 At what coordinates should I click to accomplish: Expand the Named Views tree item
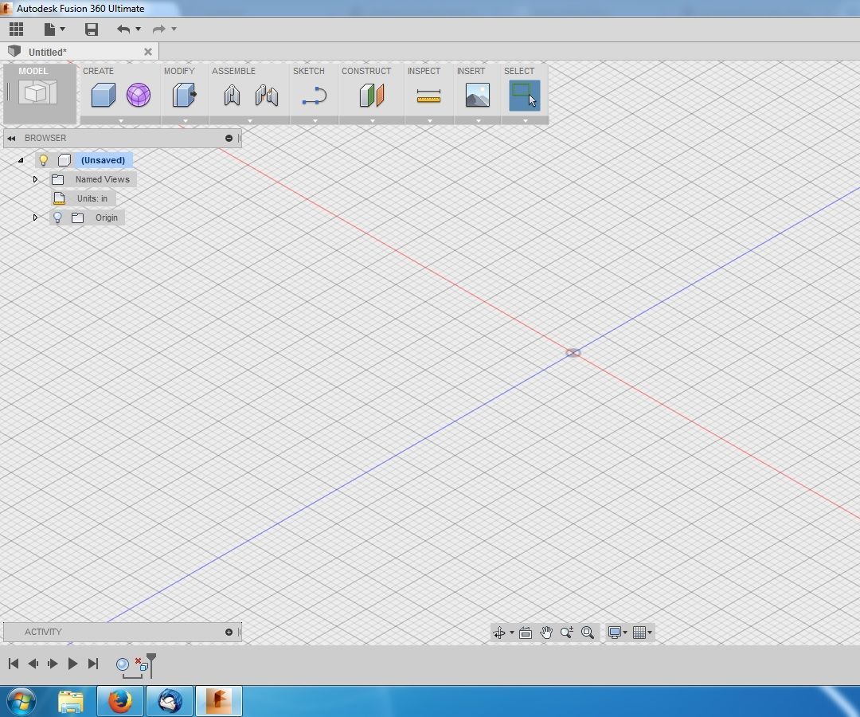35,179
